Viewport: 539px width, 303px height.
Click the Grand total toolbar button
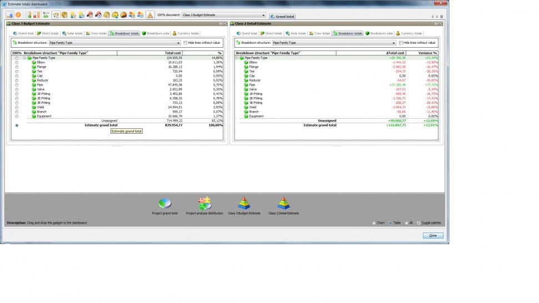coord(282,17)
